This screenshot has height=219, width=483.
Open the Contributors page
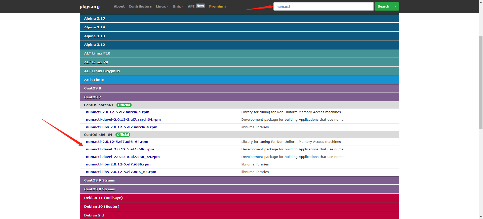coord(140,7)
